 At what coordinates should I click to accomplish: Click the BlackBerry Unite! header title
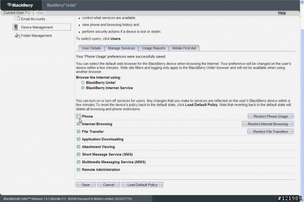(x=62, y=5)
